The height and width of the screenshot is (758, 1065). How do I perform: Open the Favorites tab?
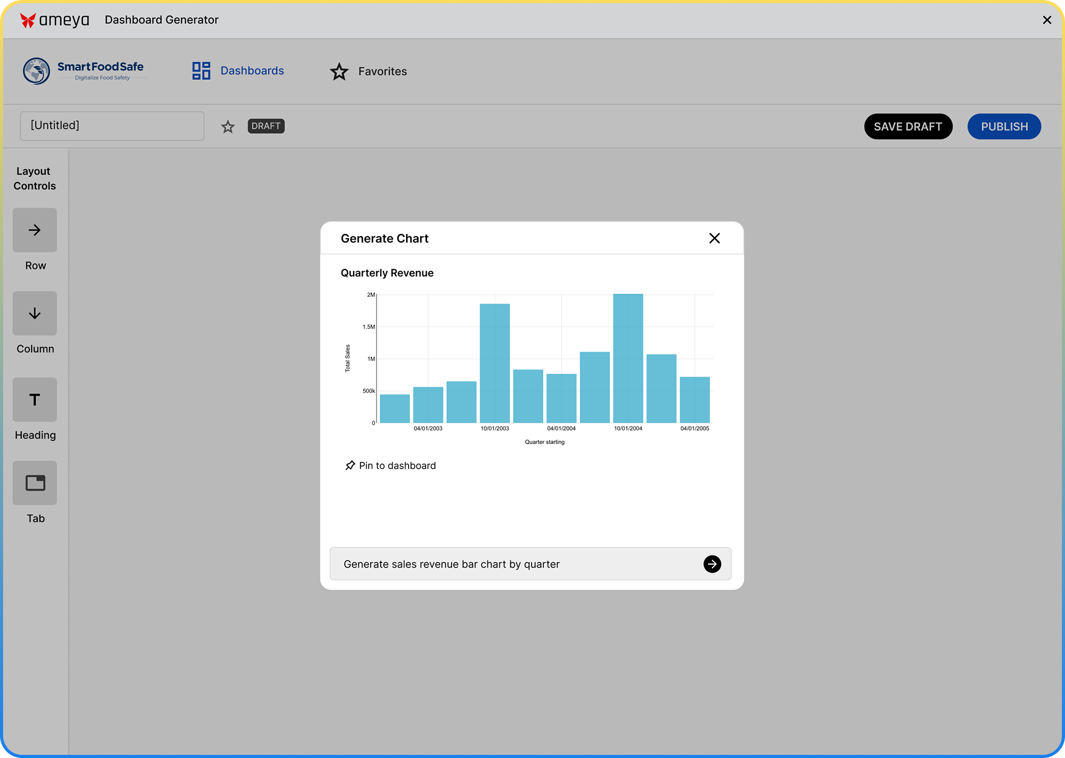point(382,72)
